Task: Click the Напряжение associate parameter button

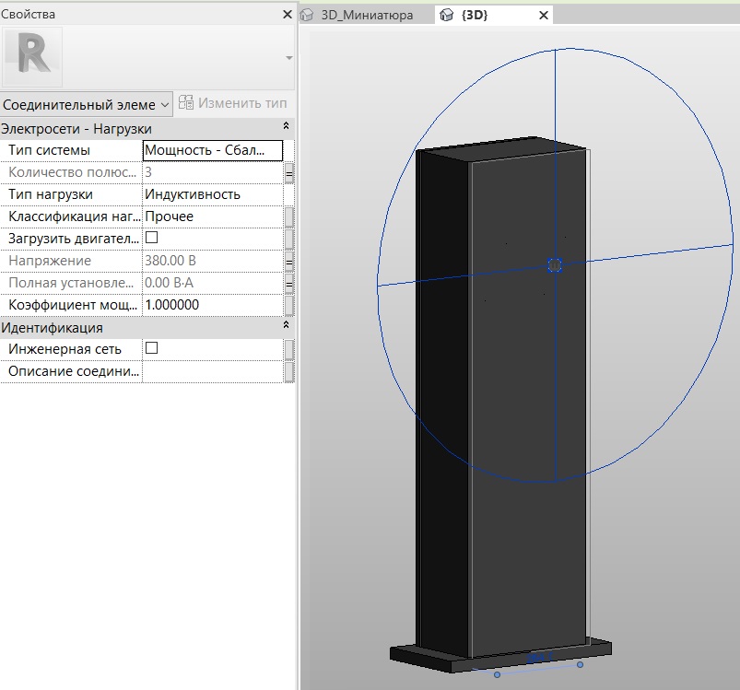Action: click(x=289, y=262)
